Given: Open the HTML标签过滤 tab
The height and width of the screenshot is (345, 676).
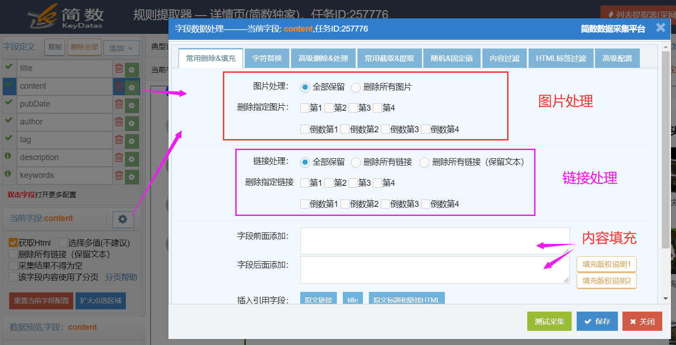Looking at the screenshot, I should (x=561, y=58).
